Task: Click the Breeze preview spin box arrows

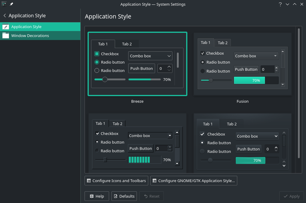Action: coord(169,68)
